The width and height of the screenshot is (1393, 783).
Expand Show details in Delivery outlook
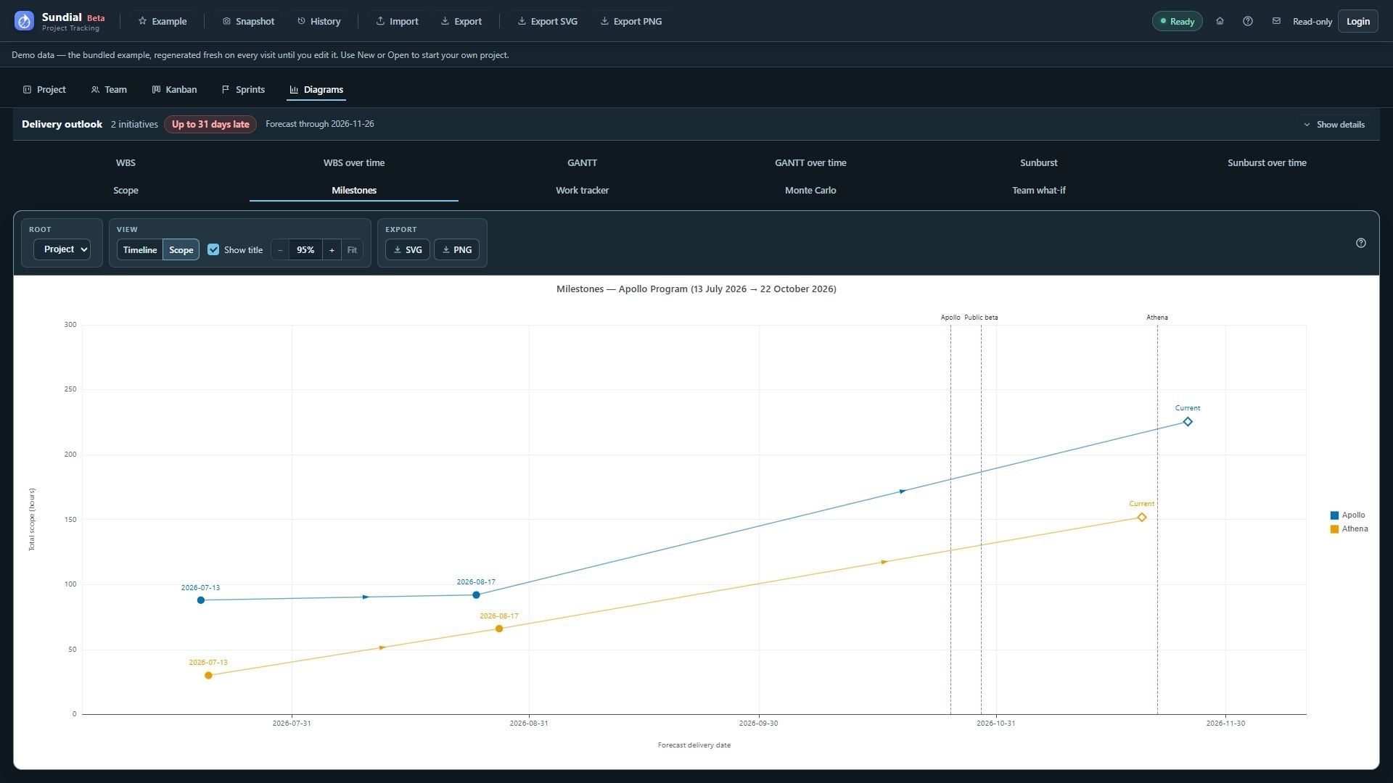1334,125
